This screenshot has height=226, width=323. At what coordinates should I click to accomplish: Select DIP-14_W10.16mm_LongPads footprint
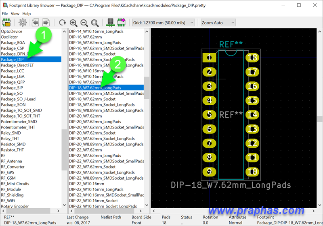(96, 31)
